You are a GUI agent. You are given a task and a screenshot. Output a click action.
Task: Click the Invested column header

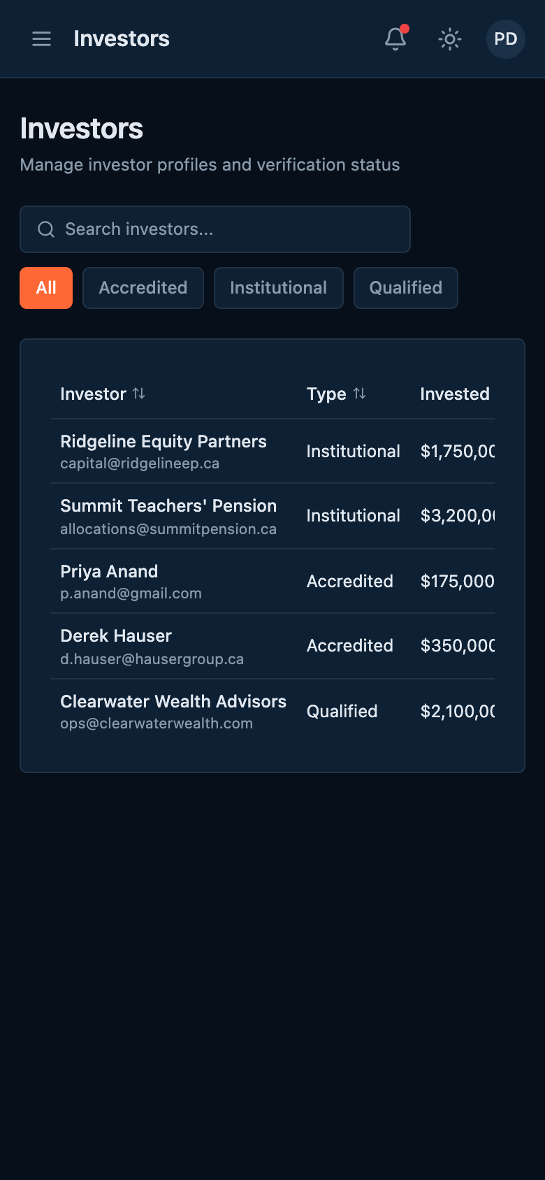454,394
